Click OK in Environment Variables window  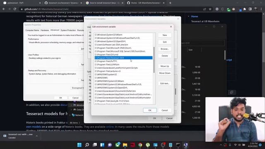tap(154, 118)
